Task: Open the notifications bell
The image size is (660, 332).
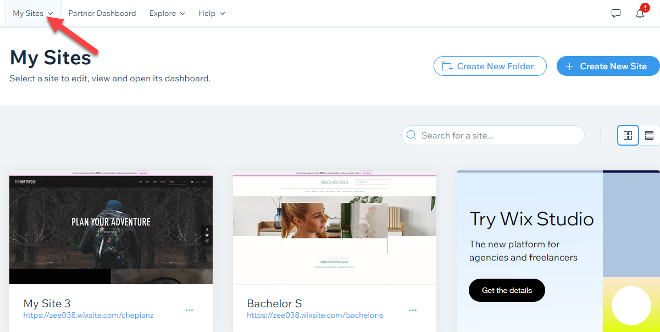Action: pyautogui.click(x=640, y=14)
